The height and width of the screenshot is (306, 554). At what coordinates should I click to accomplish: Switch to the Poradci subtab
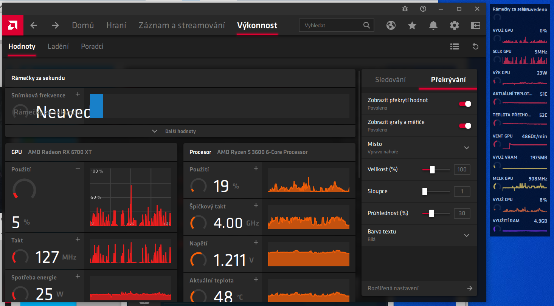[92, 46]
